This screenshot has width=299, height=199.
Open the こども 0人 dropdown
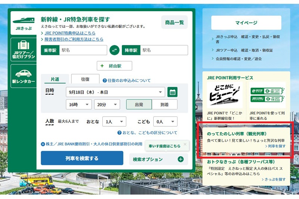165,121
